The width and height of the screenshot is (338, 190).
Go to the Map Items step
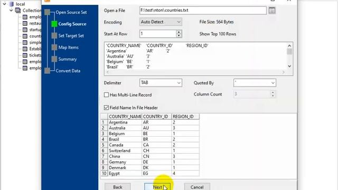tap(68, 47)
